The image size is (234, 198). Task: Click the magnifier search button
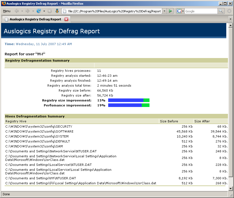pyautogui.click(x=221, y=11)
